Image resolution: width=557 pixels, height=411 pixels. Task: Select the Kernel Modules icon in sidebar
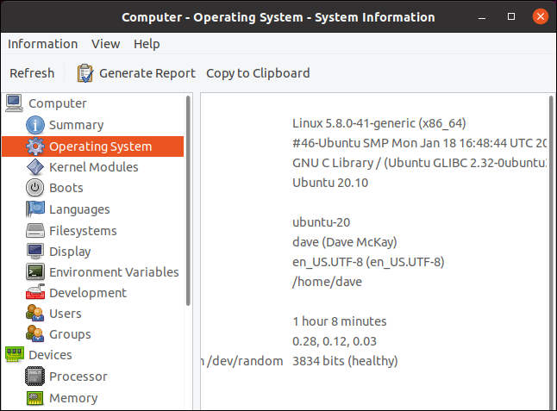(x=35, y=167)
